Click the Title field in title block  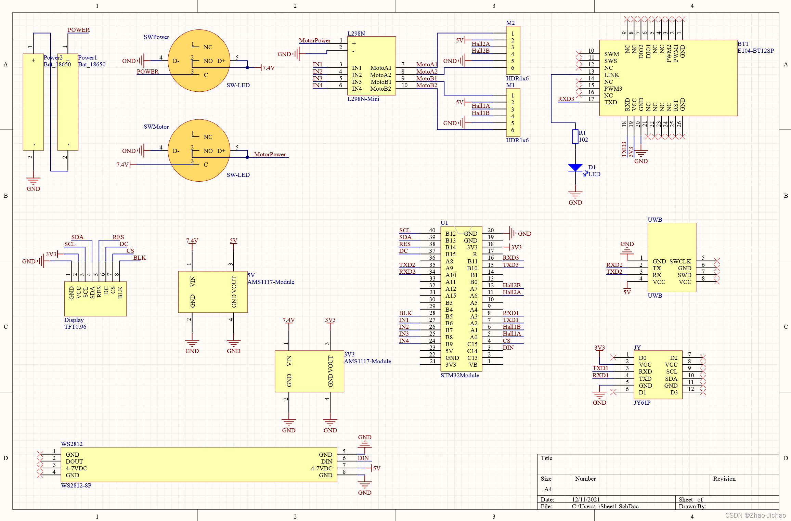[x=546, y=458]
